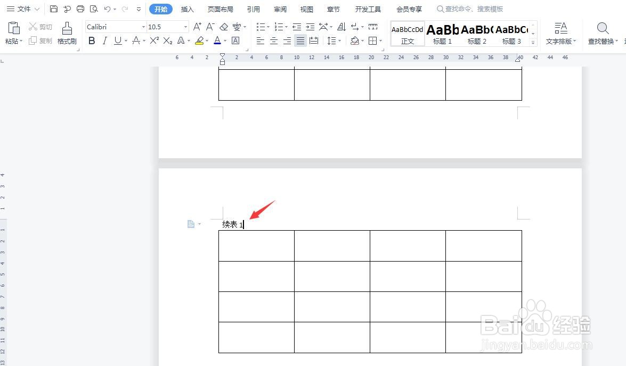Viewport: 626px width, 366px height.
Task: Expand the borders dropdown arrow
Action: coord(380,40)
